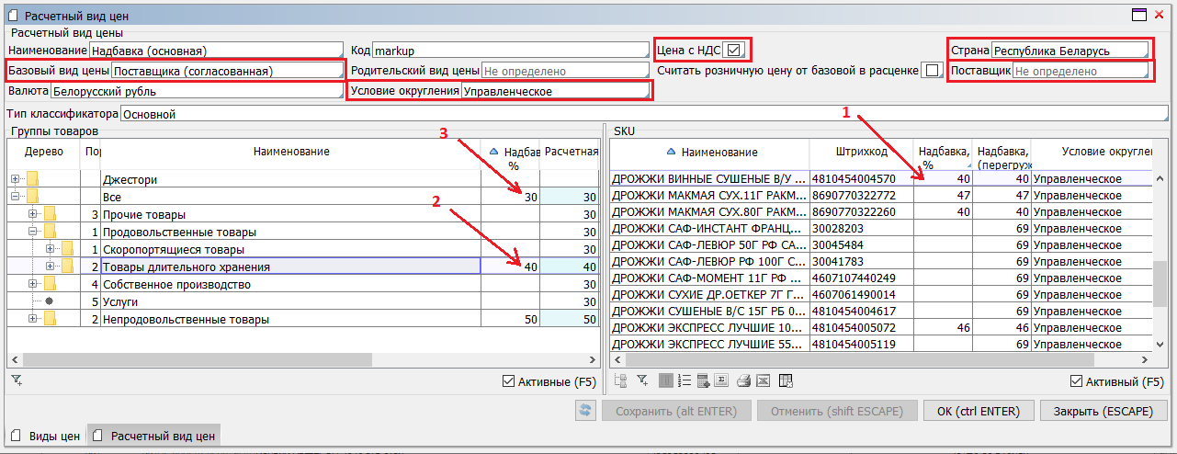Viewport: 1177px width, 454px height.
Task: Expand the Джестори tree node
Action: (x=15, y=180)
